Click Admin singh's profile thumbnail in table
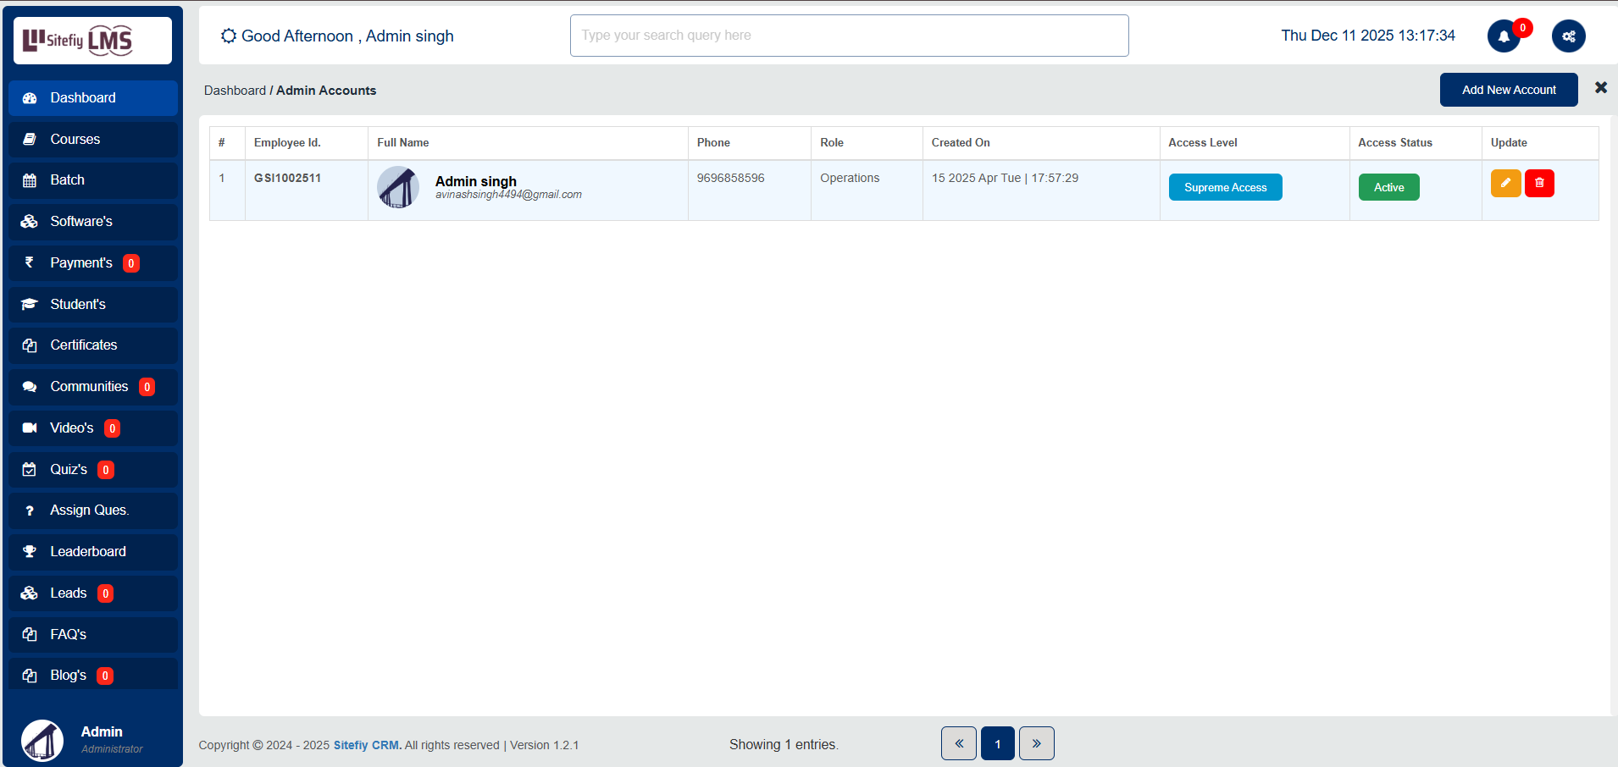Screen dimensions: 1618x767 pyautogui.click(x=398, y=187)
